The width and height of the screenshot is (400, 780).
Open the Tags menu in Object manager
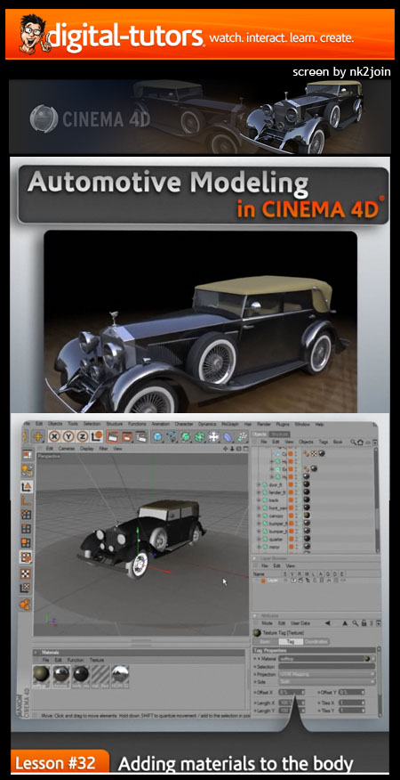(323, 442)
